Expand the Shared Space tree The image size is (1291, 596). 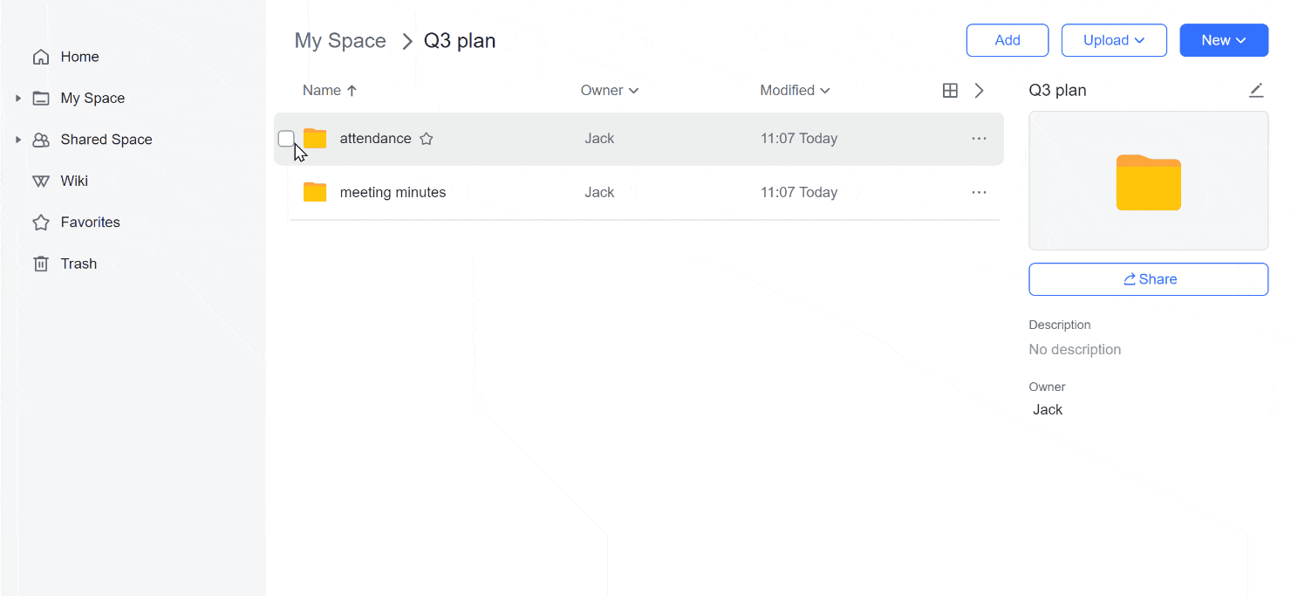tap(18, 140)
